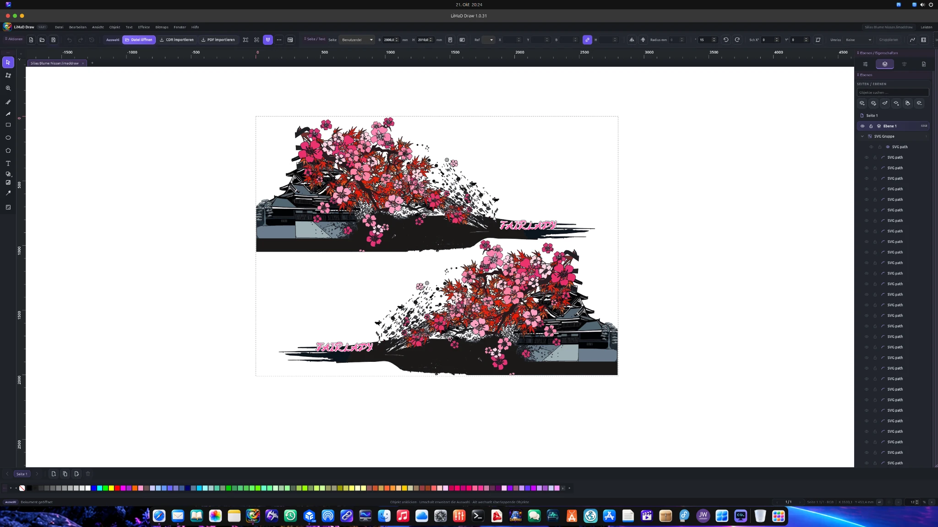The height and width of the screenshot is (527, 938).
Task: Open the Bitmaps menu
Action: pyautogui.click(x=162, y=27)
